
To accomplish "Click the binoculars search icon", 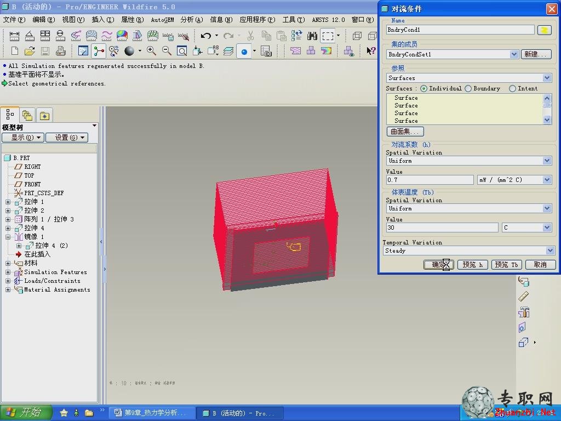I will point(312,36).
